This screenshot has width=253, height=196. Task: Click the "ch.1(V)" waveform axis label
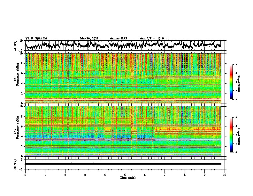click(15, 45)
